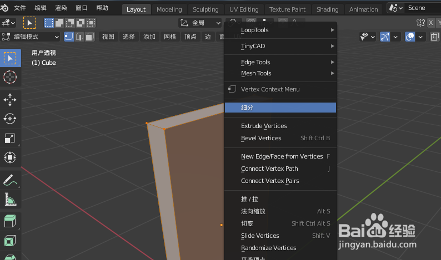441x260 pixels.
Task: Open the scene browse dropdown icon
Action: [395, 8]
